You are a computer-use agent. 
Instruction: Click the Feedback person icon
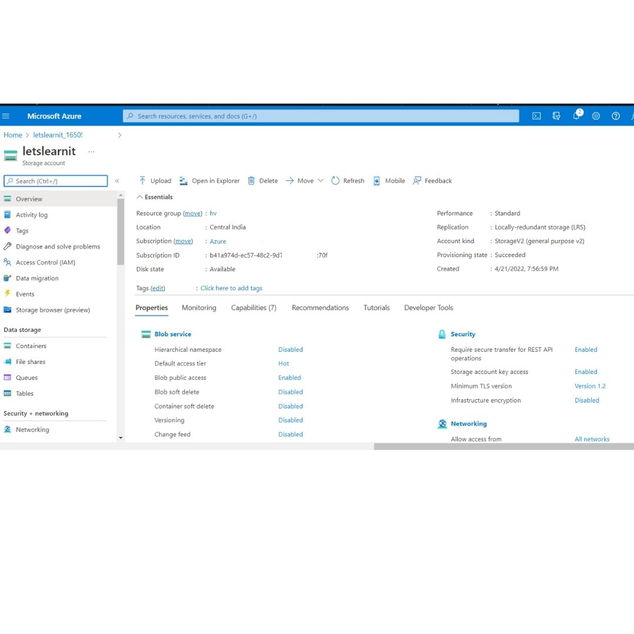[x=417, y=181]
